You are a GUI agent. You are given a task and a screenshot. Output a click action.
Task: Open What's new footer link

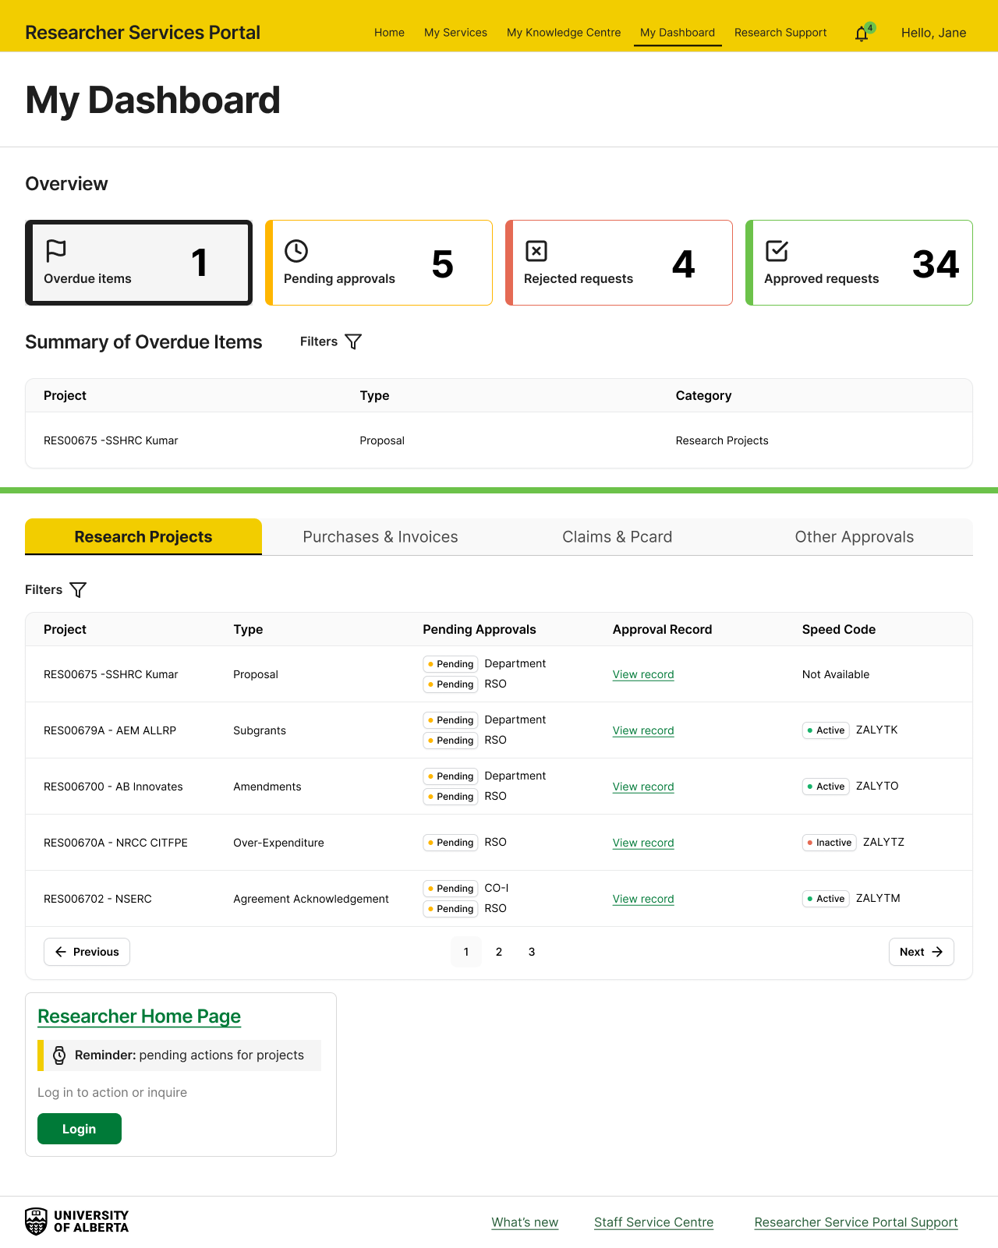(525, 1222)
